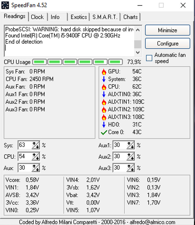The width and height of the screenshot is (195, 225).
Task: Click the Aux2 speed percentage field
Action: [120, 156]
